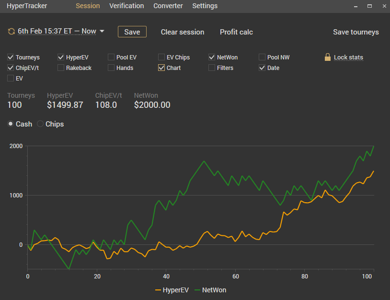
Task: Click the HyperEV legend entry
Action: click(172, 290)
